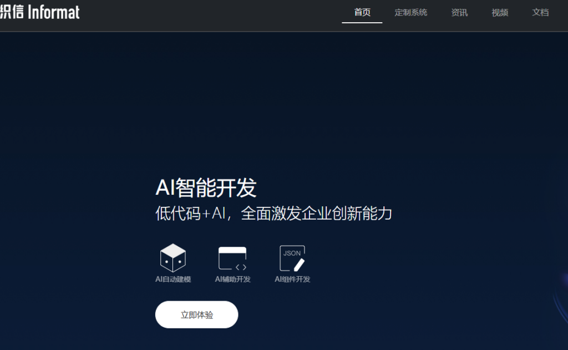Click the Informat brand name text
Viewport: 568px width, 350px height.
[54, 12]
